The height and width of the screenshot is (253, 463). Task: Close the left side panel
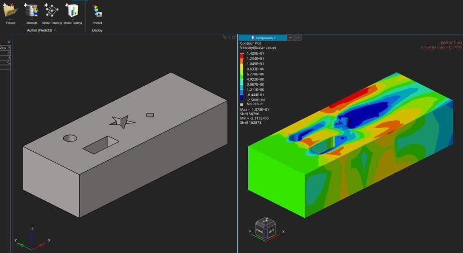click(9, 42)
